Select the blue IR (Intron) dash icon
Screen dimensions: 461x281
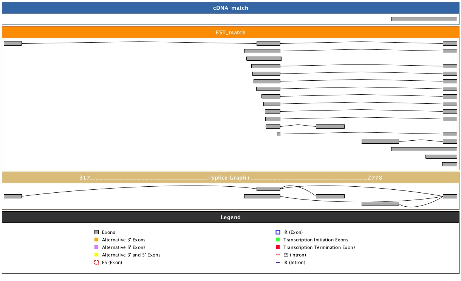[278, 263]
